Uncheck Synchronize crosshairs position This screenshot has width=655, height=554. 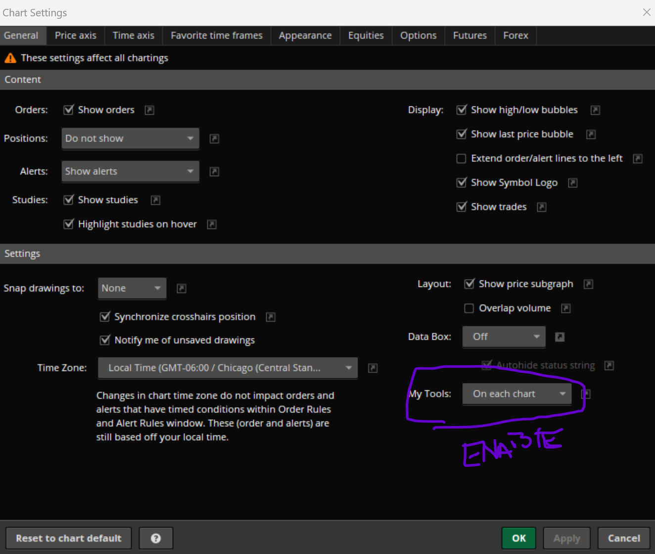[105, 317]
